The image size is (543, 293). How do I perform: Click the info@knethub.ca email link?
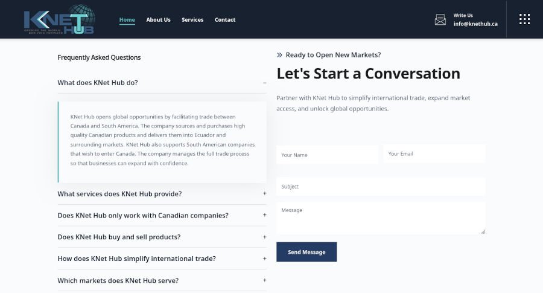pyautogui.click(x=475, y=24)
